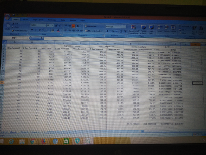The width and height of the screenshot is (206, 155).
Task: Switch to the Formulas ribbon tab
Action: (x=52, y=20)
